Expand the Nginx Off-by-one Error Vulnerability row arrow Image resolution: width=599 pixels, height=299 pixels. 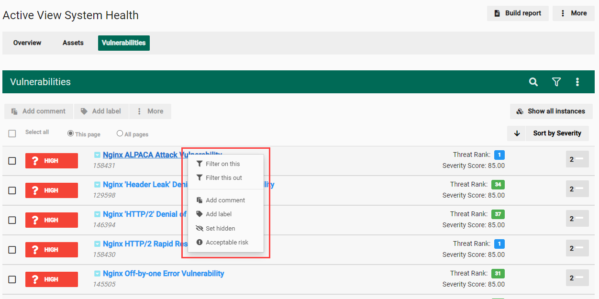pos(97,274)
